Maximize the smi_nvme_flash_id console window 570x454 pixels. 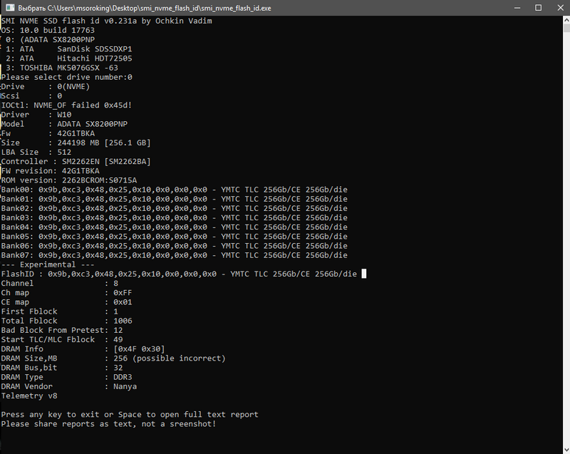(539, 8)
